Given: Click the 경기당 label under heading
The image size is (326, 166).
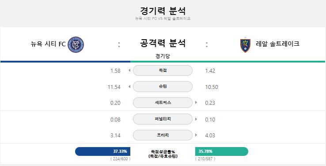Looking at the screenshot, I should pos(163,56).
